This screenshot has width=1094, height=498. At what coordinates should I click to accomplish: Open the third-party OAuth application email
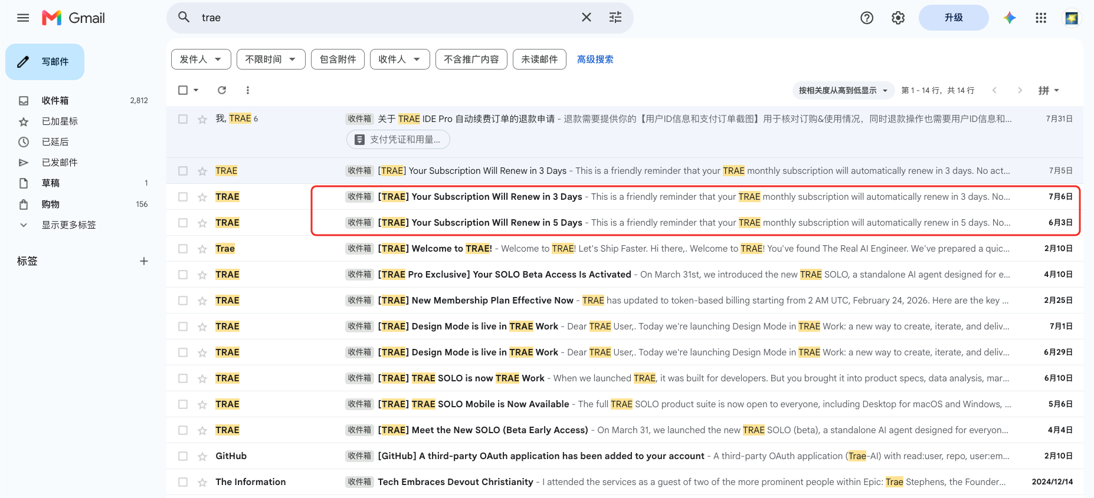click(624, 456)
